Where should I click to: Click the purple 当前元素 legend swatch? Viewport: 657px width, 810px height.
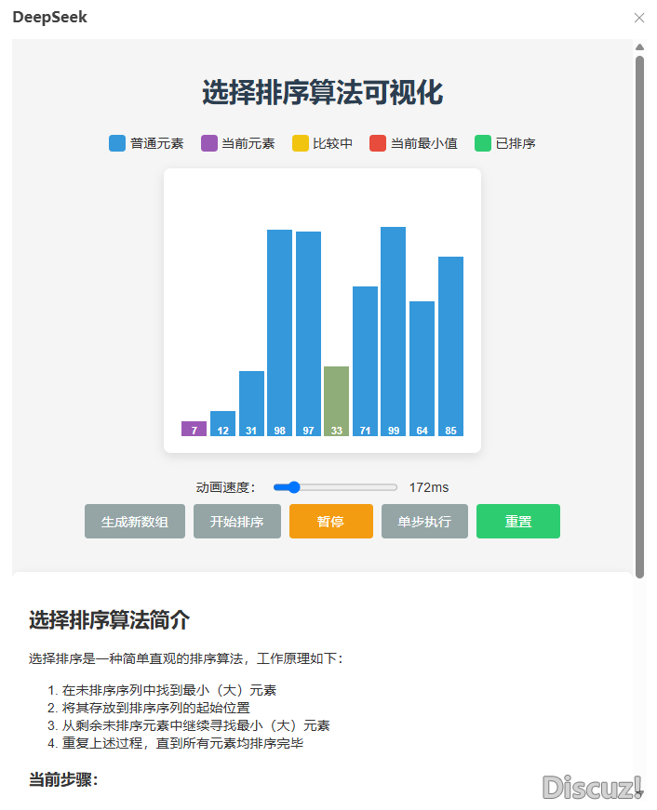tap(208, 143)
